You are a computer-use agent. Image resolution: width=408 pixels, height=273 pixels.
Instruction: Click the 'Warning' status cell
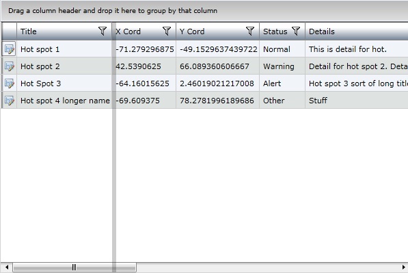(282, 66)
